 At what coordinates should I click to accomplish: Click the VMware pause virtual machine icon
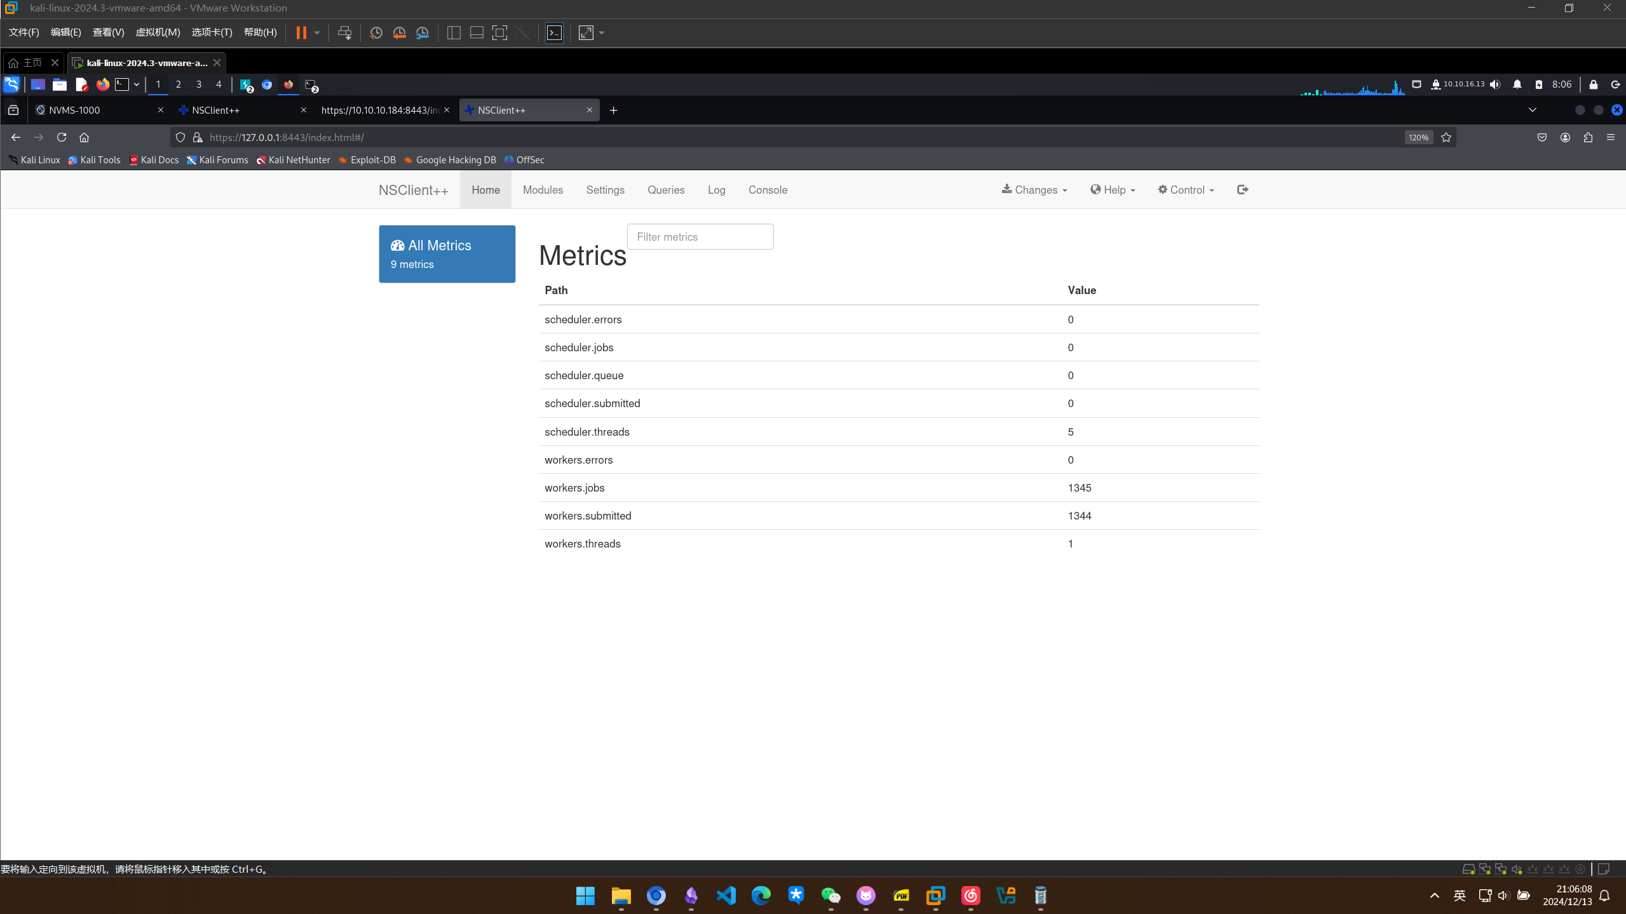click(x=301, y=33)
